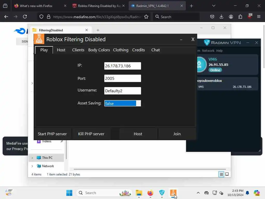265x199 pixels.
Task: Click the padlock site info icon
Action: [x=49, y=17]
